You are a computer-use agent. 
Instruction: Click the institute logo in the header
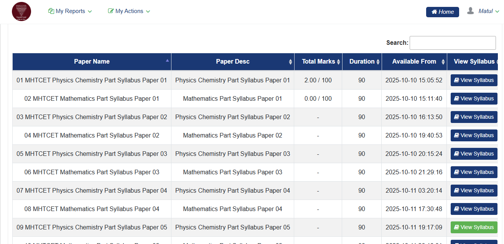coord(21,11)
